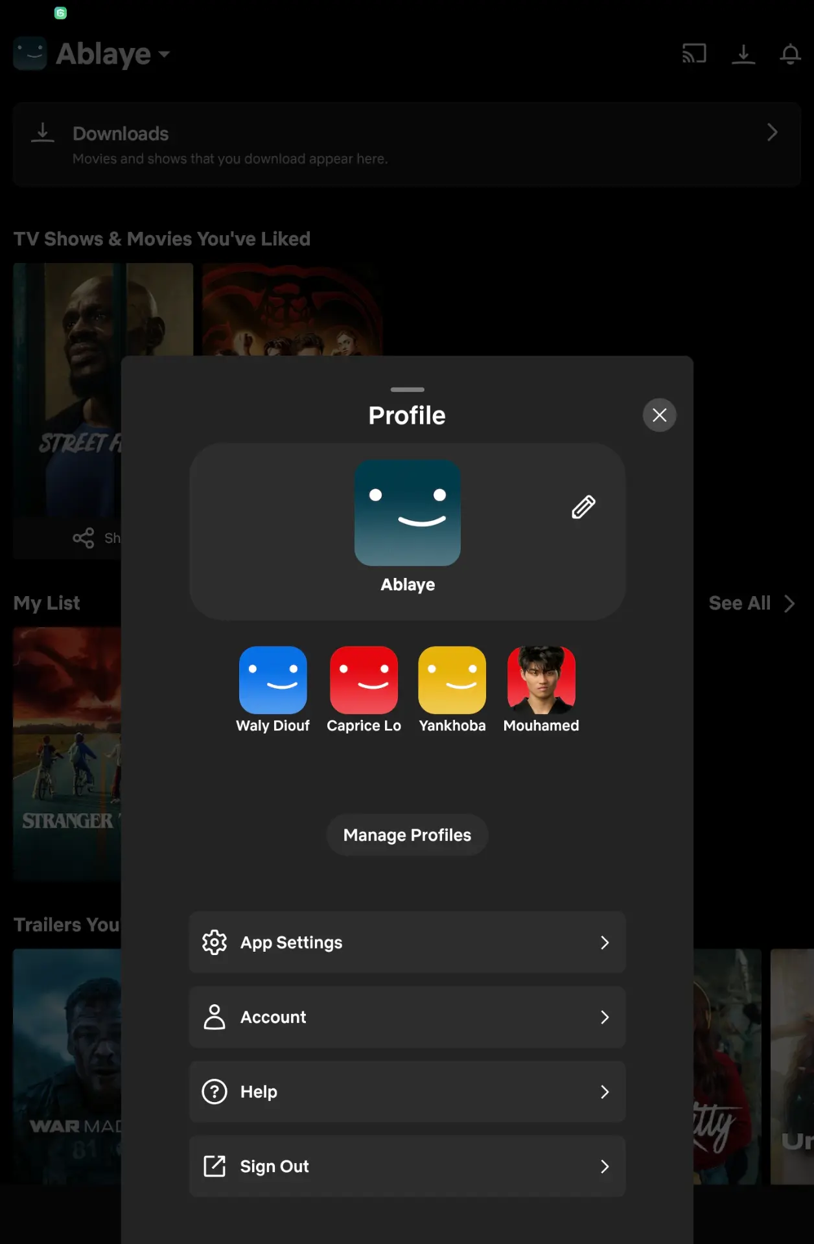The width and height of the screenshot is (814, 1244).
Task: Click the chevron on the Account row
Action: (605, 1017)
